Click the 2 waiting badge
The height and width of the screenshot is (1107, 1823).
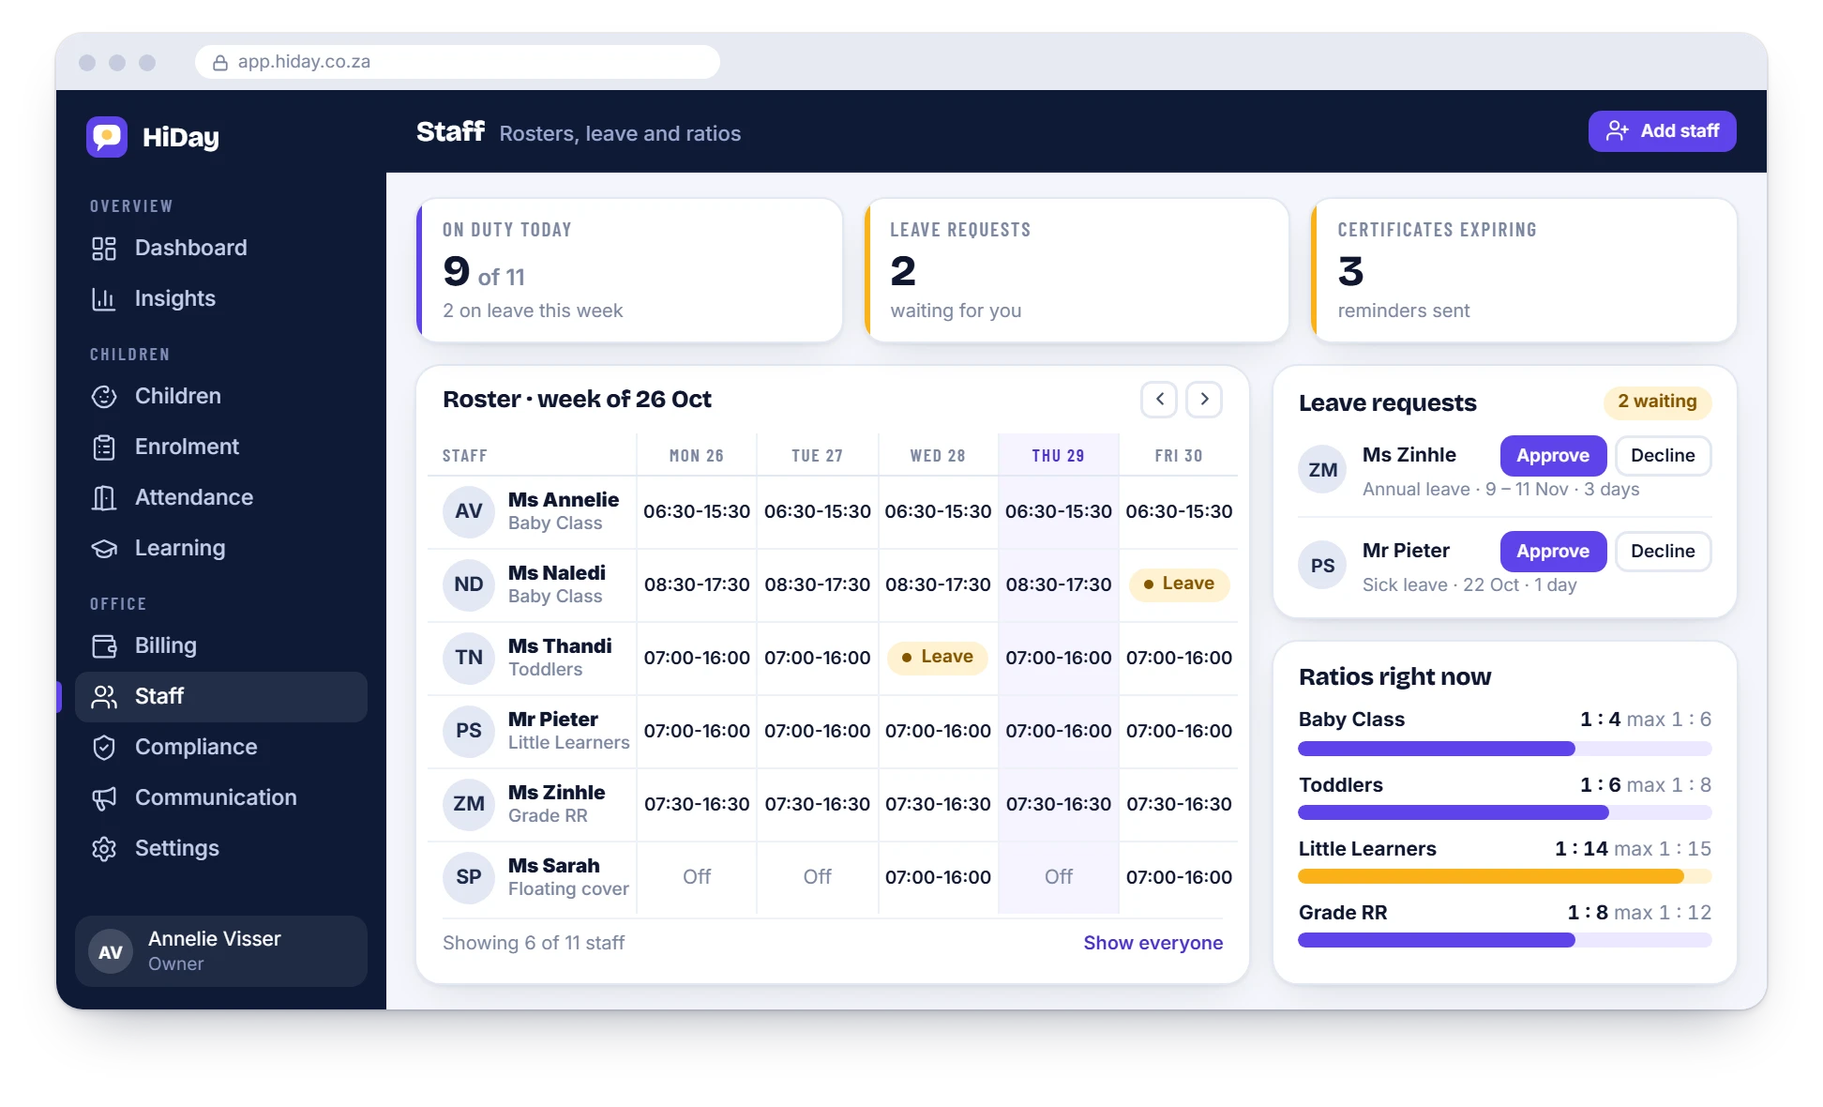1657,402
